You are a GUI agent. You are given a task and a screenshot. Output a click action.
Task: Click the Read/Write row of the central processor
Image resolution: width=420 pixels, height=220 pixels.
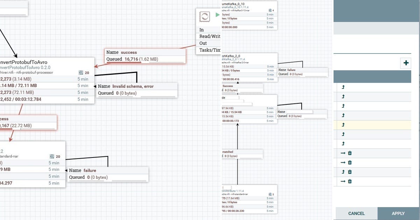pos(209,37)
